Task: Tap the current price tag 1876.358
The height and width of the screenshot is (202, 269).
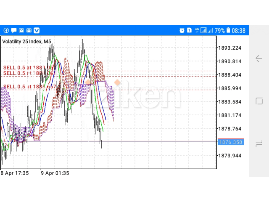Action: click(x=230, y=142)
